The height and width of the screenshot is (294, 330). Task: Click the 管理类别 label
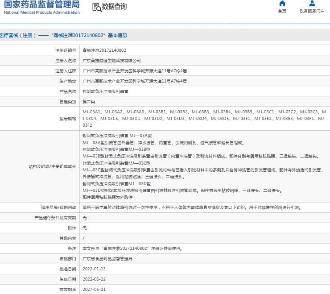click(67, 102)
